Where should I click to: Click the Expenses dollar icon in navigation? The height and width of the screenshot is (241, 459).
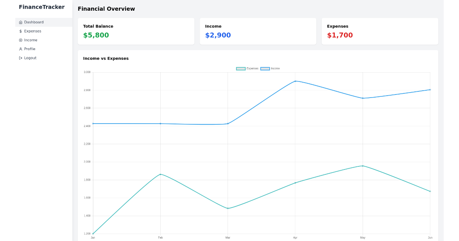20,31
